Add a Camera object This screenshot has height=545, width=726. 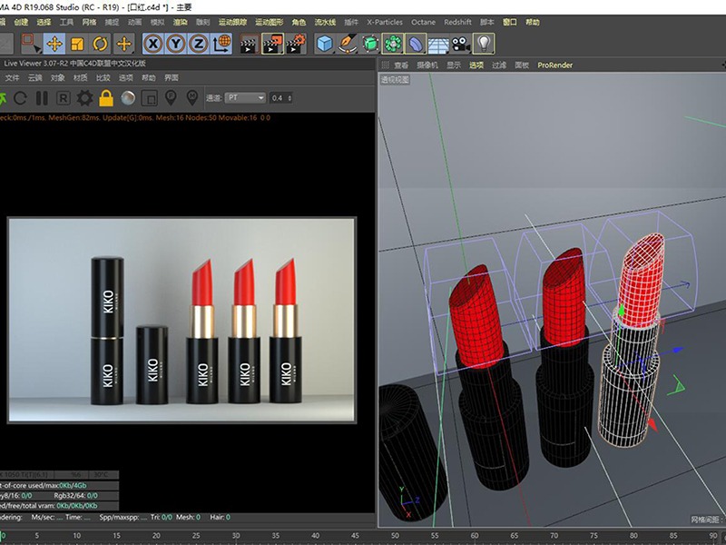coord(461,44)
